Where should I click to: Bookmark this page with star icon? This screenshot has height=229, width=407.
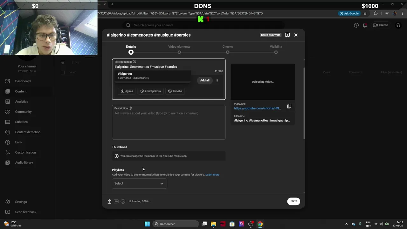click(365, 13)
